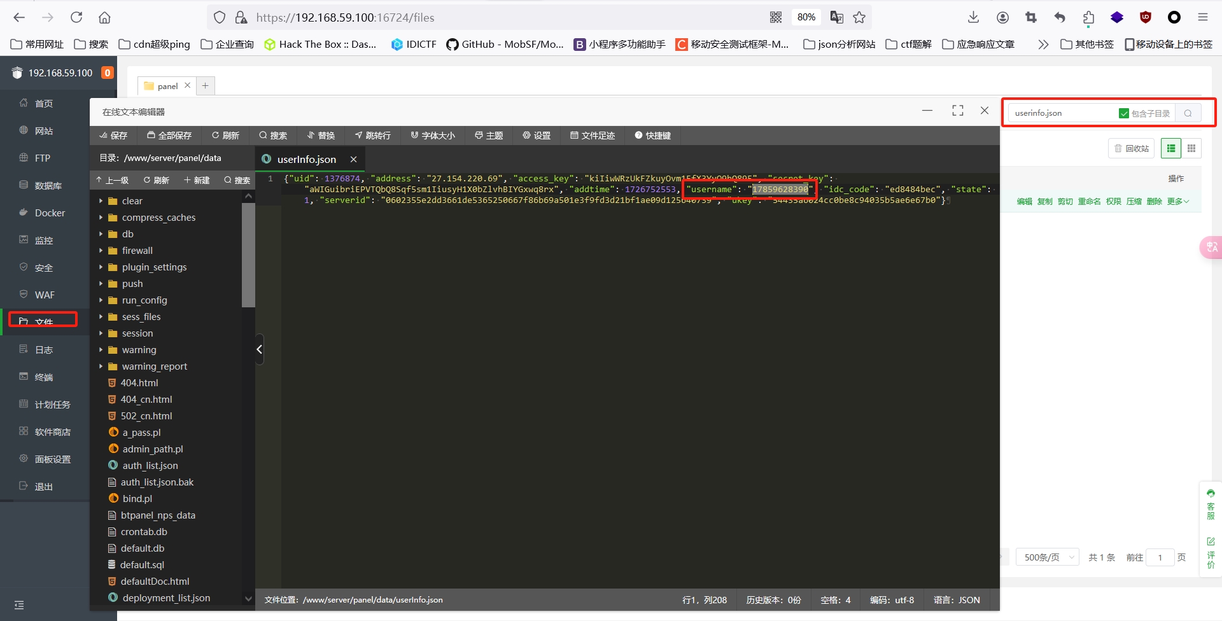Open browser hamburger menu
The width and height of the screenshot is (1222, 621).
pos(1202,17)
